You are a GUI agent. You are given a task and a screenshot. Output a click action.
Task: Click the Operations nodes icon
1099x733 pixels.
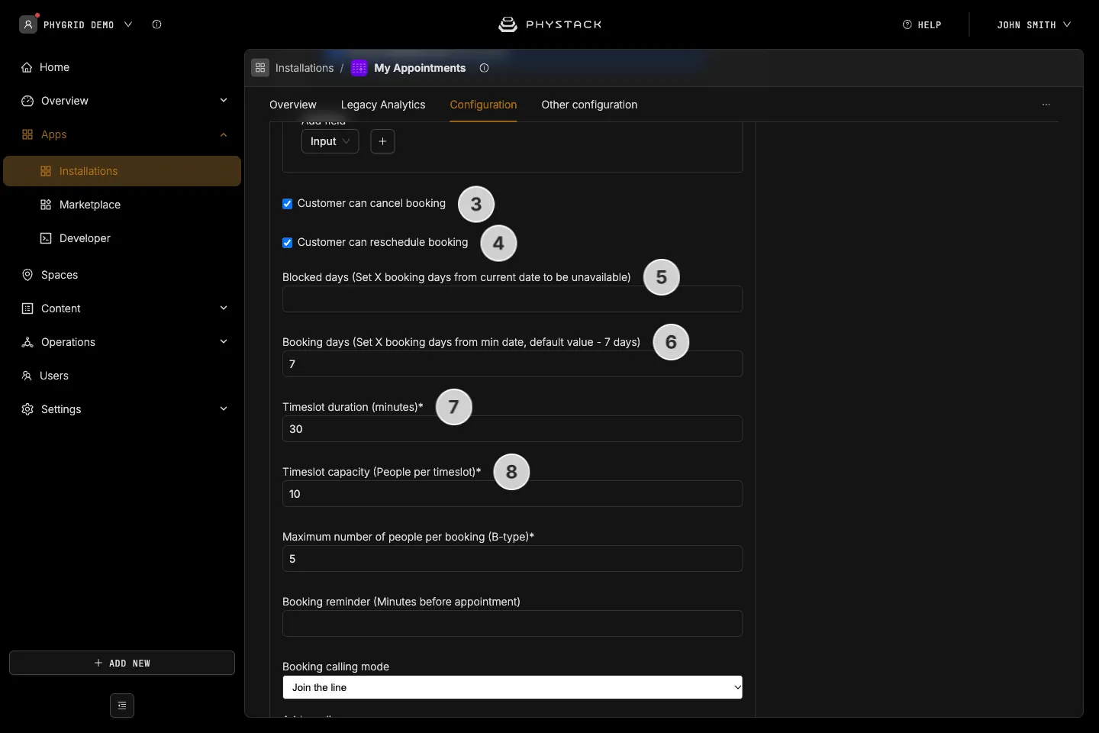[27, 342]
